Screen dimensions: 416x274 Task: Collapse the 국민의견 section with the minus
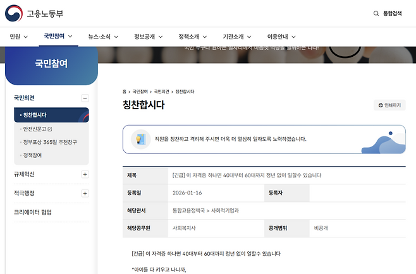click(85, 98)
